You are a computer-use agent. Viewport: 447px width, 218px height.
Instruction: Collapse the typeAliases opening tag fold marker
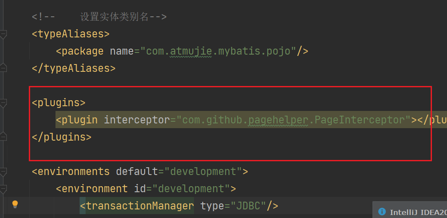3,34
